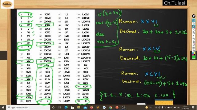Click the table entry XIV for 14

(x=29, y=61)
